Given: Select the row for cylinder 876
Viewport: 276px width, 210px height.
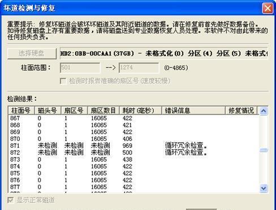Looking at the screenshot, I should pyautogui.click(x=133, y=180).
